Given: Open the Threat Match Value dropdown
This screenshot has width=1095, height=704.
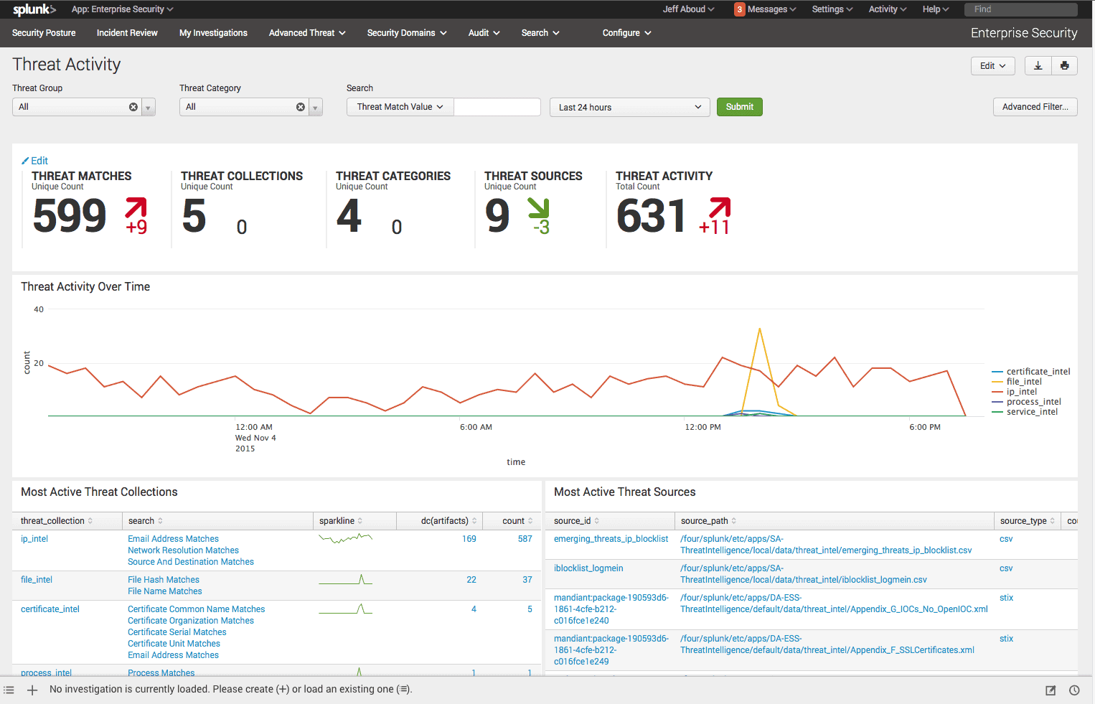Looking at the screenshot, I should (x=400, y=107).
